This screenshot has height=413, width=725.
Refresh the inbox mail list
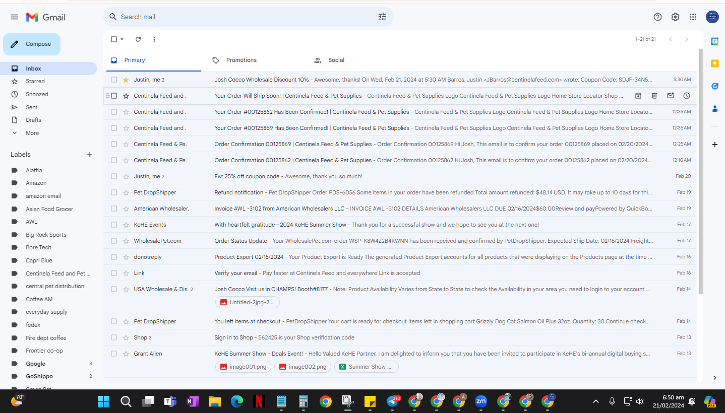[x=138, y=39]
